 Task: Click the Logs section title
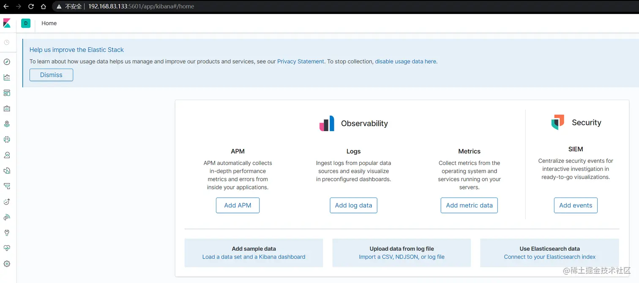click(x=353, y=151)
